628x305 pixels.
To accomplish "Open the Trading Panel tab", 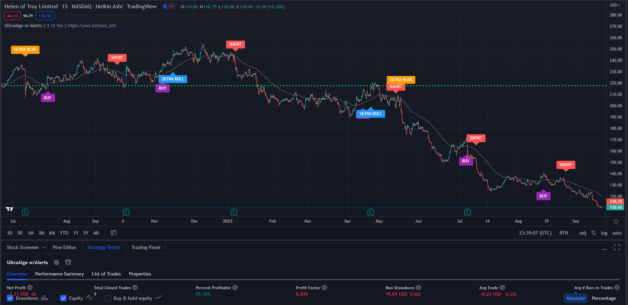I will coord(146,248).
